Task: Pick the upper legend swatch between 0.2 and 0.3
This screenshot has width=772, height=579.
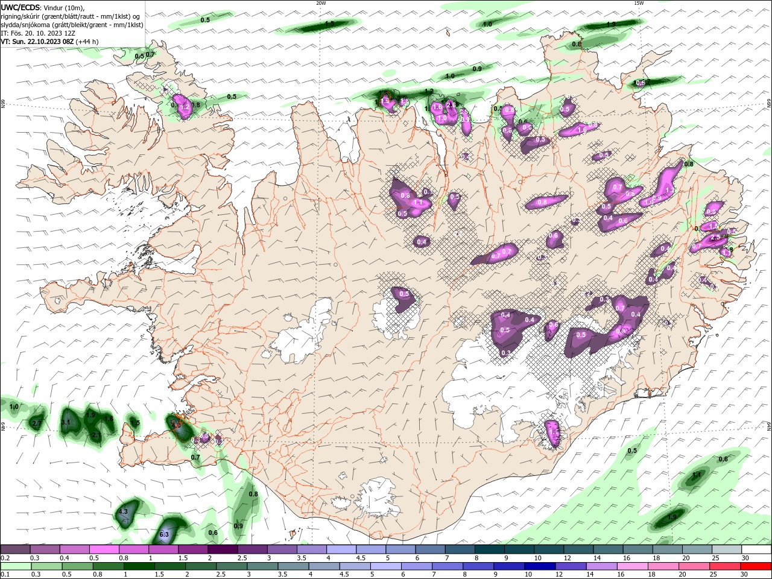Action: click(x=15, y=549)
